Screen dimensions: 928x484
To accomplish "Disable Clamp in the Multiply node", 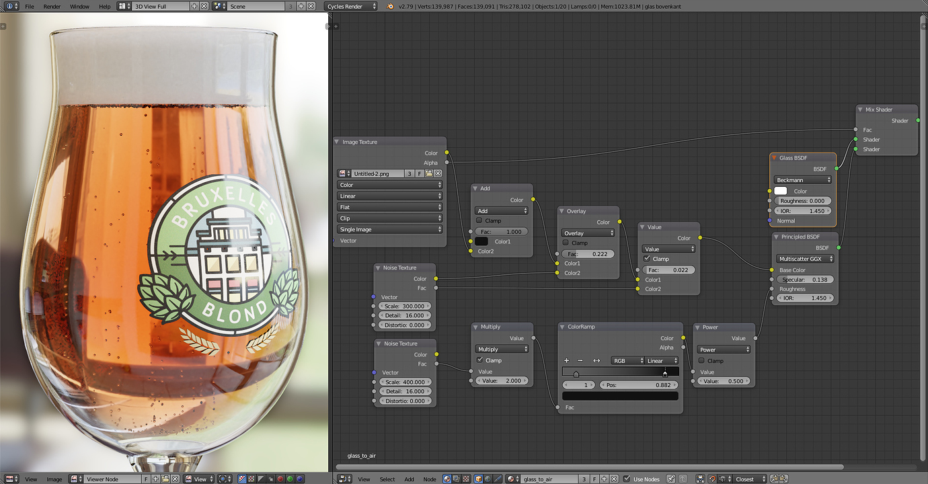I will 479,360.
